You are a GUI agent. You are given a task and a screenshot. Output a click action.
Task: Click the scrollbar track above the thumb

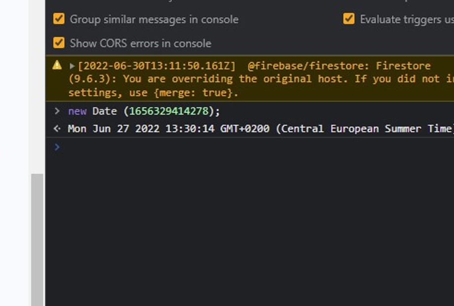(x=38, y=87)
